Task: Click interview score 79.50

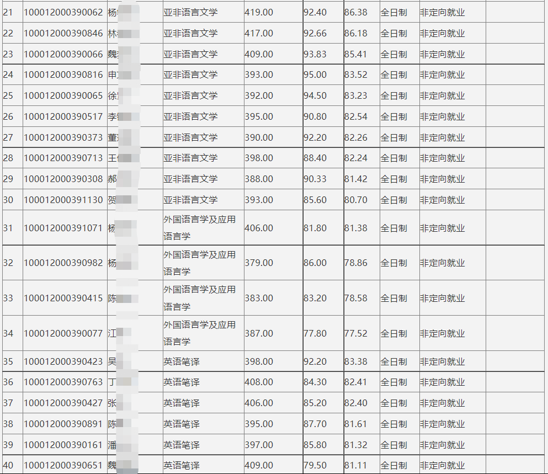Action: [315, 466]
